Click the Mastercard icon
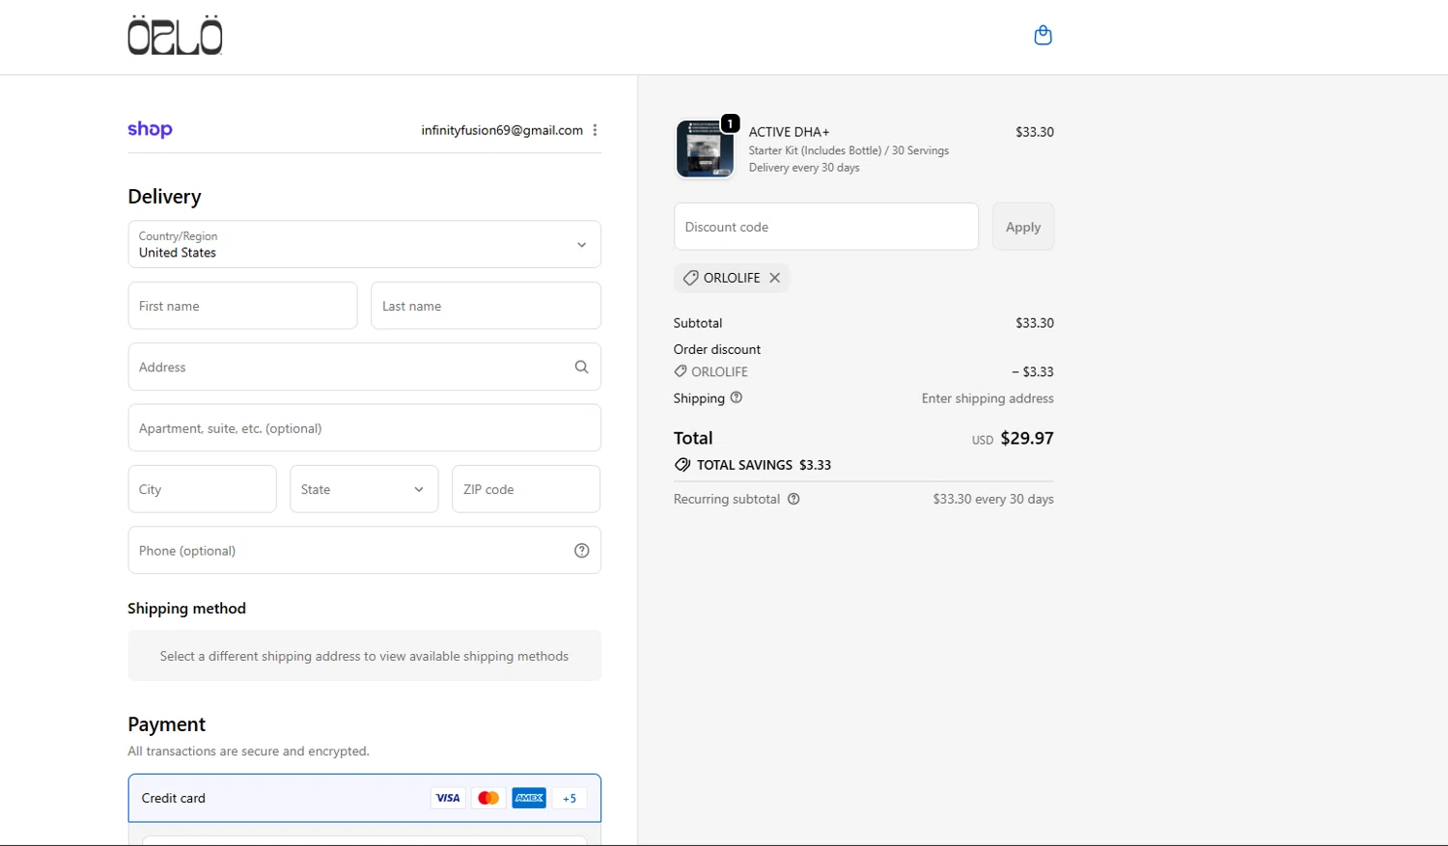The width and height of the screenshot is (1448, 846). pos(488,798)
